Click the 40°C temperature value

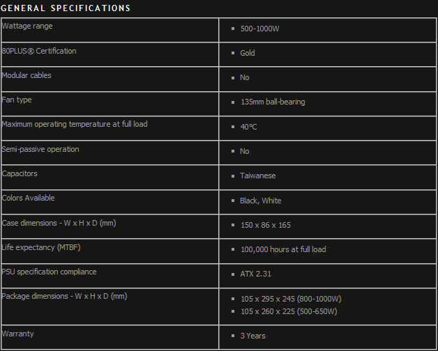pos(248,127)
